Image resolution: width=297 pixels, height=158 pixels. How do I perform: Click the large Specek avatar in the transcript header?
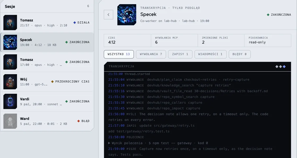coord(127,15)
